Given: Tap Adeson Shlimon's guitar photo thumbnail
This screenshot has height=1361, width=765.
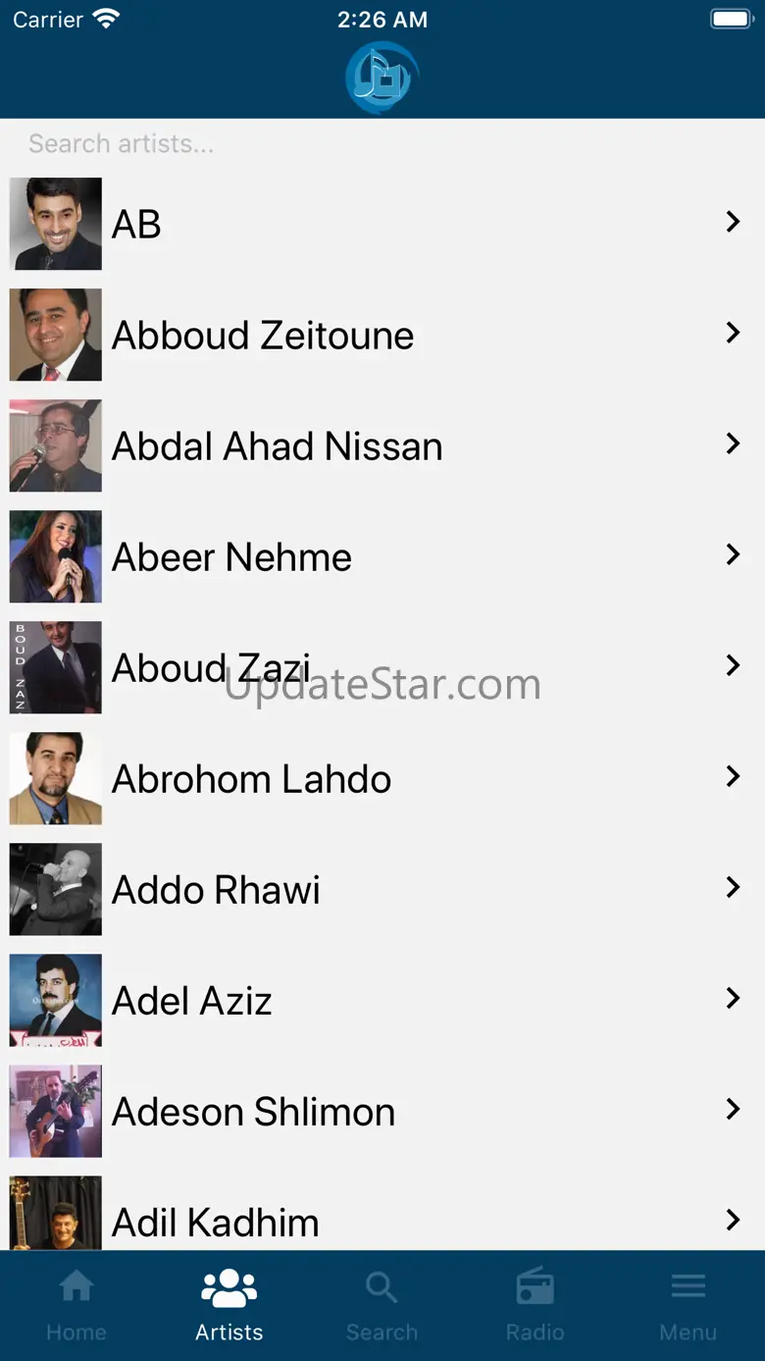Looking at the screenshot, I should point(56,1111).
